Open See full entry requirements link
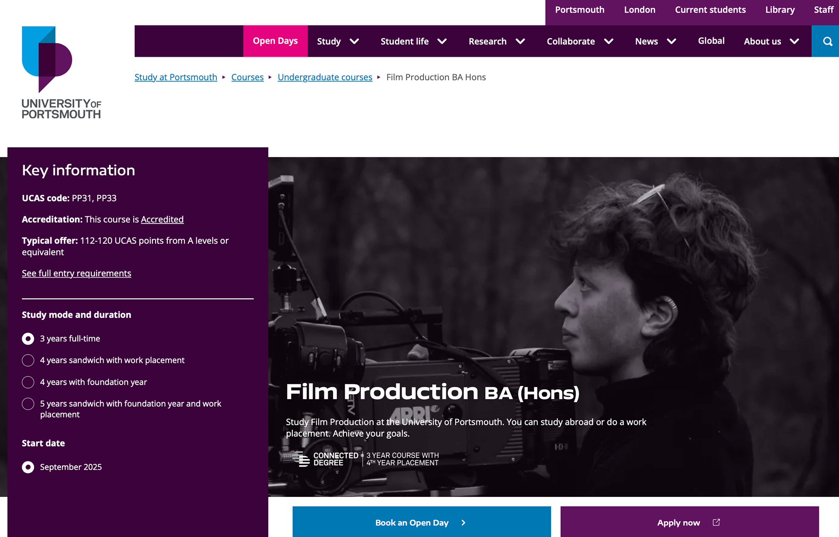Image resolution: width=839 pixels, height=537 pixels. tap(76, 273)
